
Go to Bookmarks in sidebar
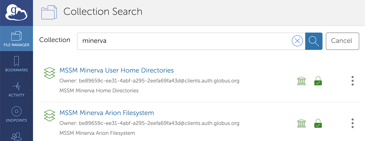16,64
